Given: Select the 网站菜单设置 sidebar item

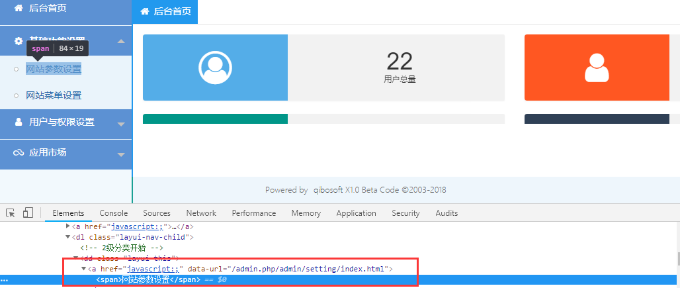Looking at the screenshot, I should click(53, 95).
